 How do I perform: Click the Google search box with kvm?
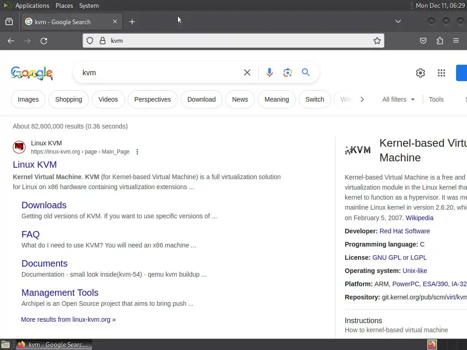161,72
